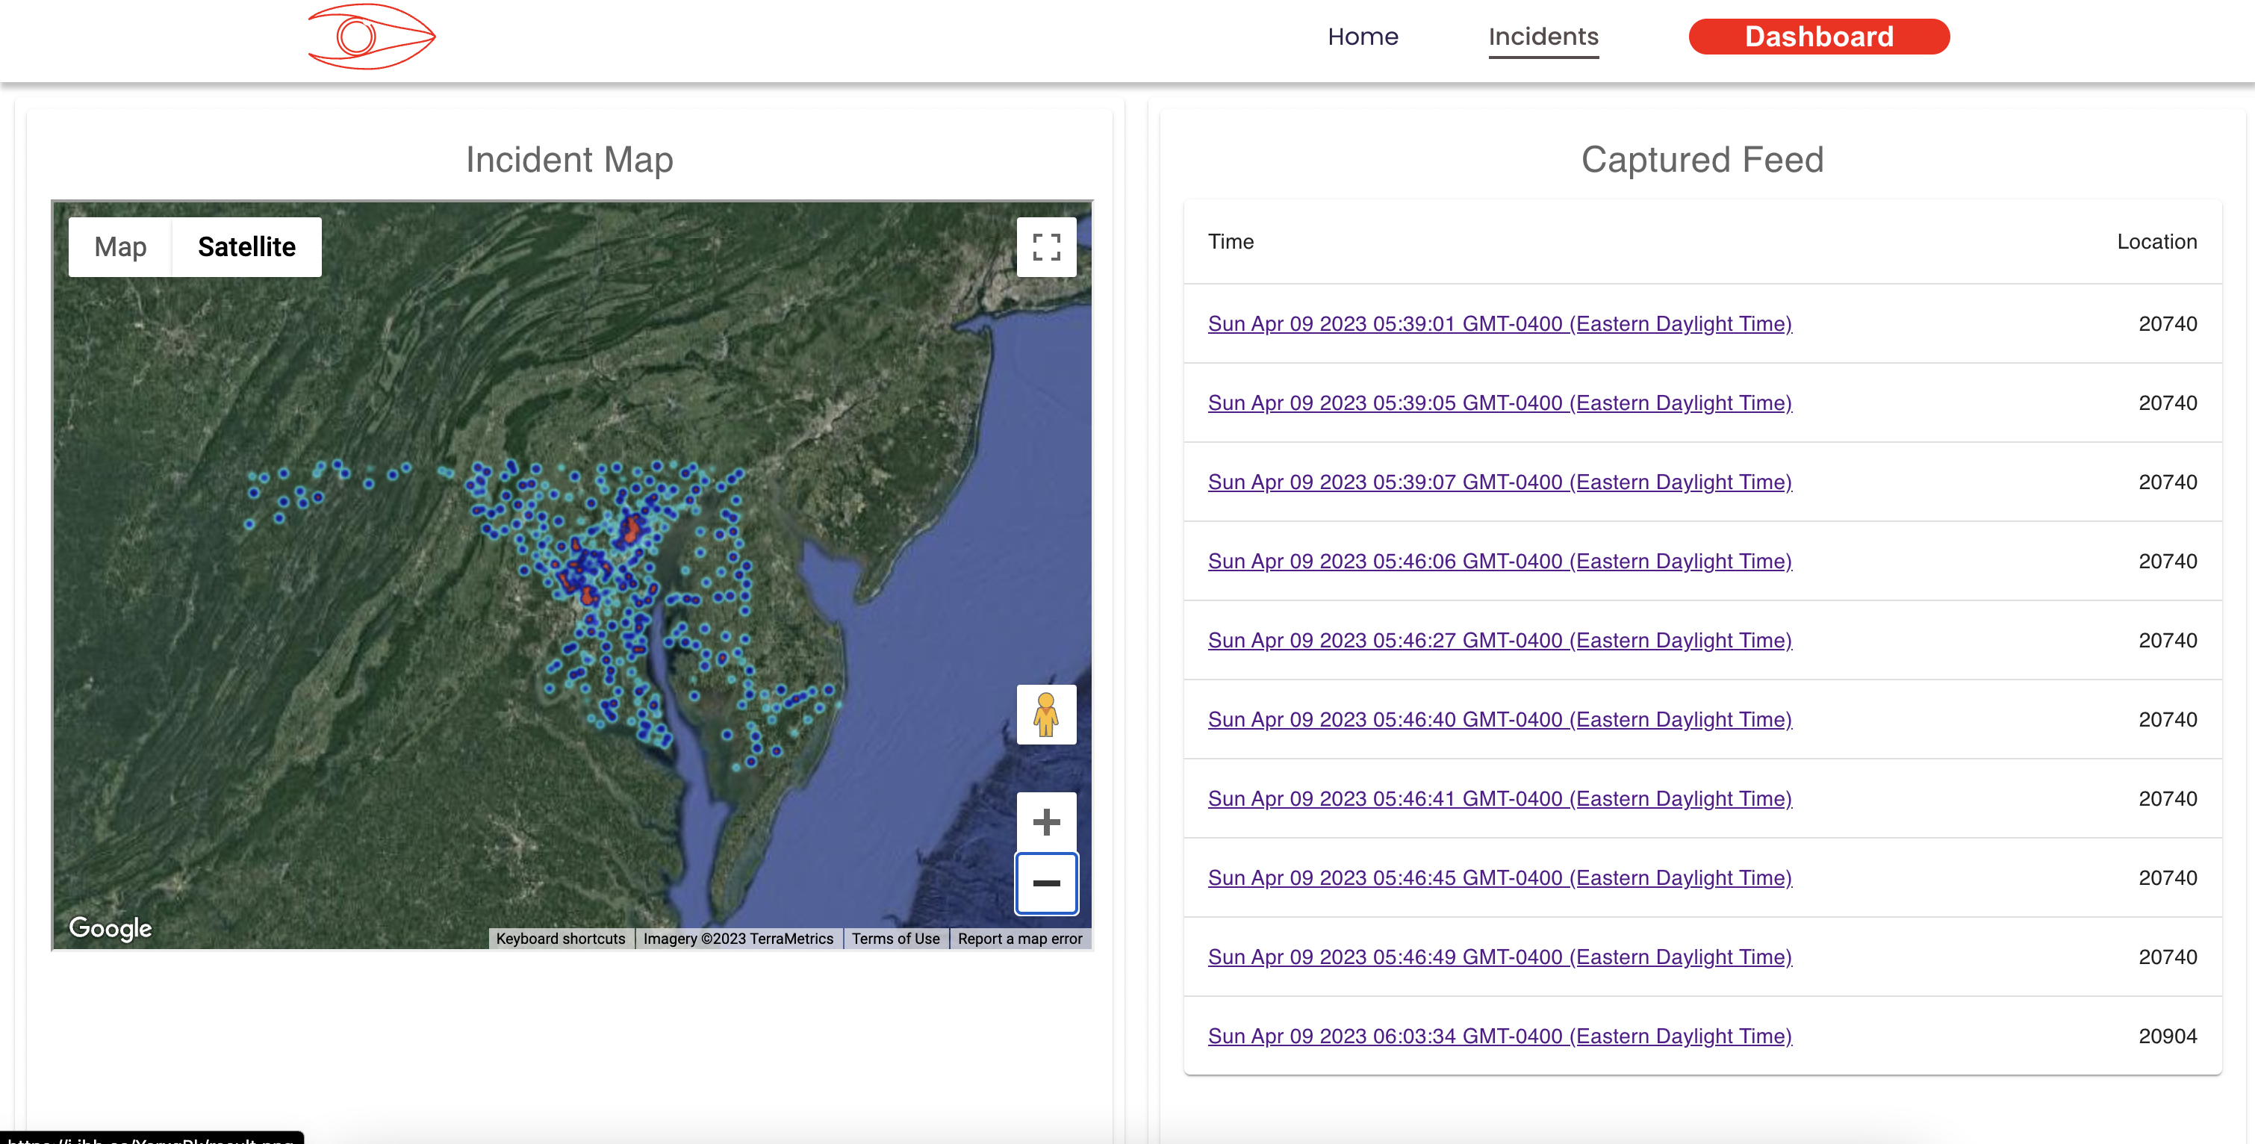Zoom out the map with minus
This screenshot has width=2255, height=1144.
pyautogui.click(x=1046, y=883)
